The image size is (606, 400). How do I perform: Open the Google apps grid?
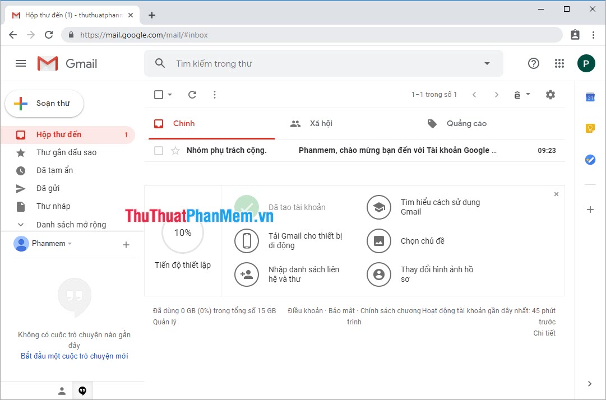559,63
